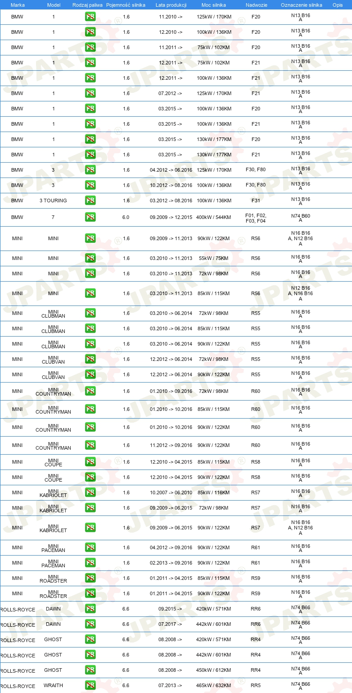Click the fuel icon for BMW 3 10.2012 -> 08.2016
This screenshot has width=352, height=693.
[90, 185]
